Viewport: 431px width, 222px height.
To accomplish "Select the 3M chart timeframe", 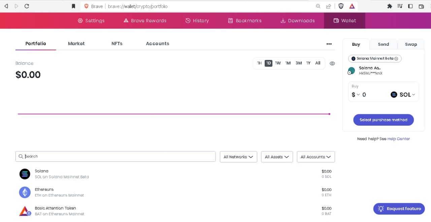I will coord(299,63).
